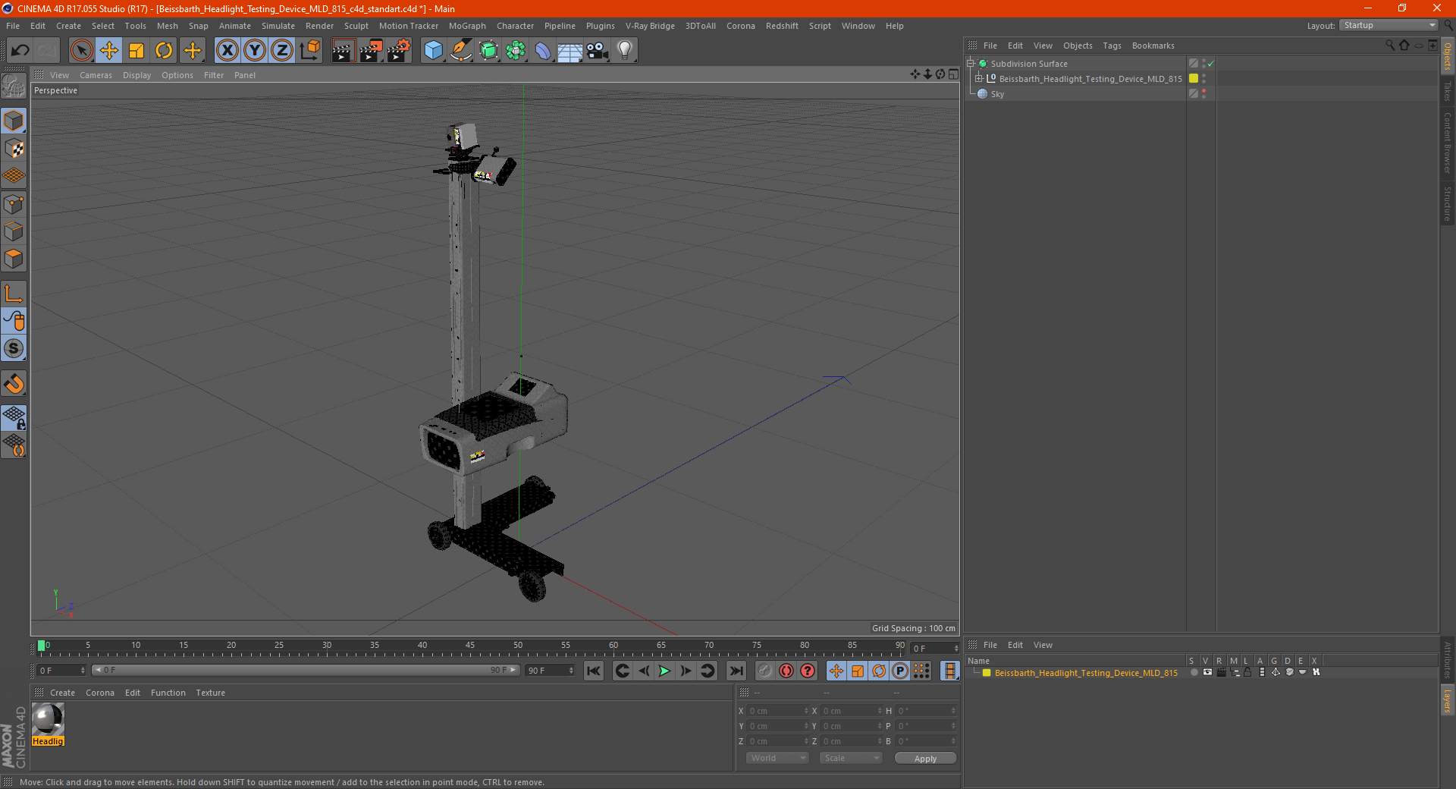Switch to Points mode
The width and height of the screenshot is (1456, 789).
tap(14, 204)
